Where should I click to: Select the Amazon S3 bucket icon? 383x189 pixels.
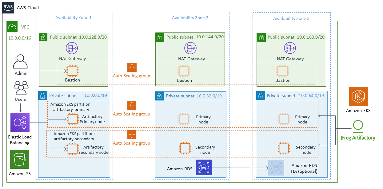point(20,159)
